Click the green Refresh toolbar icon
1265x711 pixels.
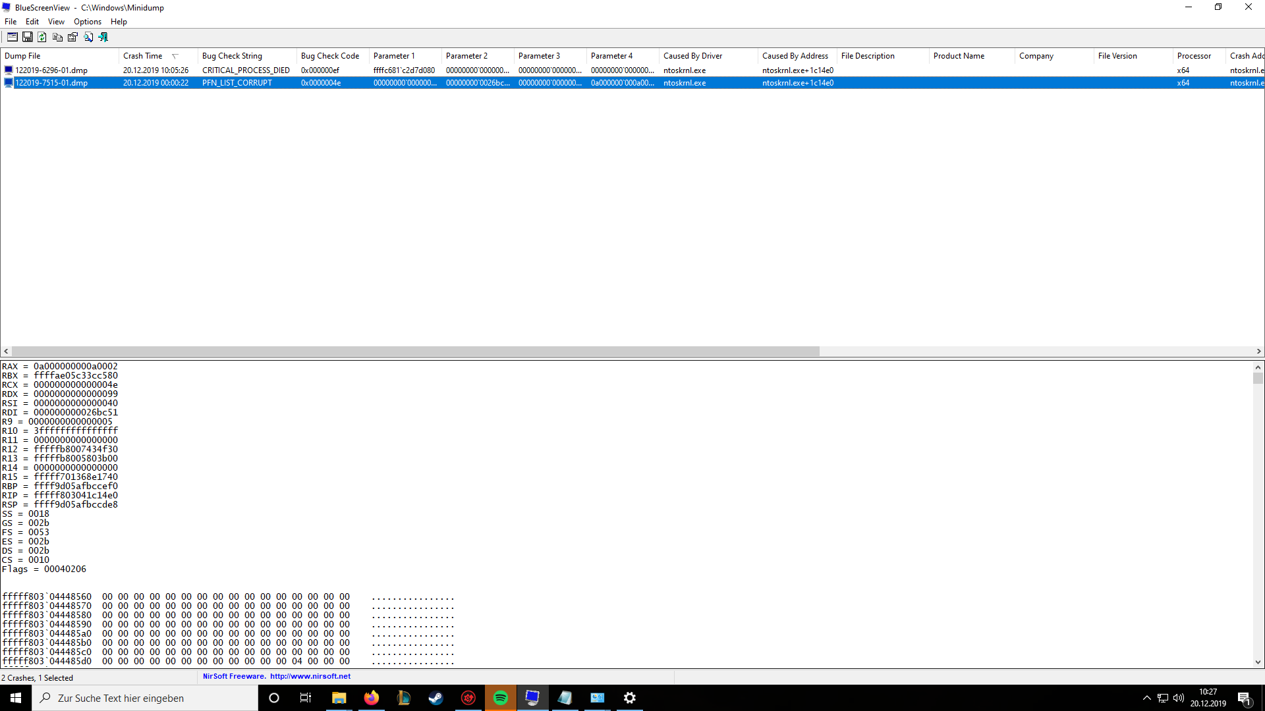(x=42, y=37)
